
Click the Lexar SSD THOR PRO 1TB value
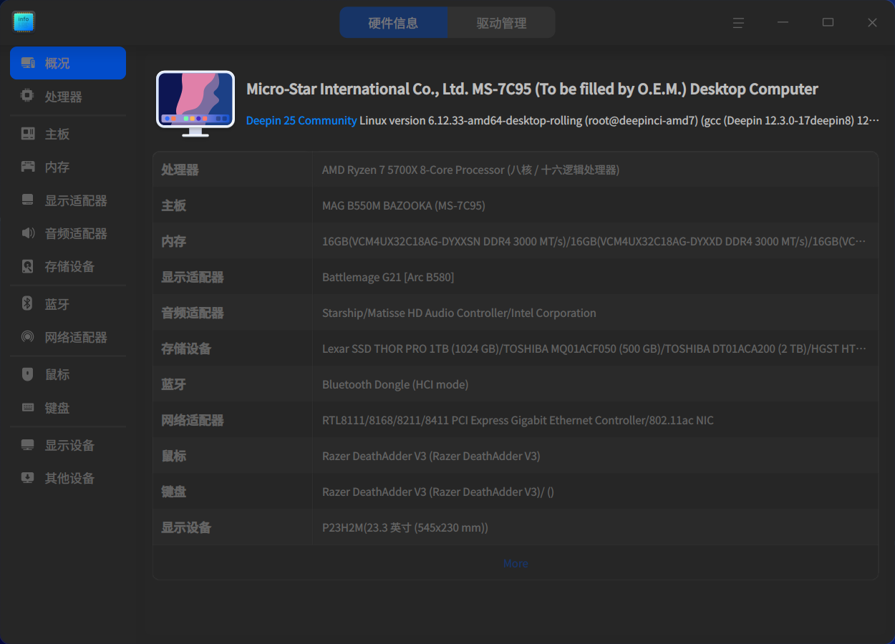tap(594, 349)
